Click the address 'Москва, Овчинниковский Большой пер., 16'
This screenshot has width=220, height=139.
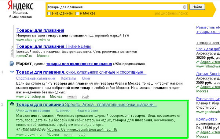tap(82, 130)
